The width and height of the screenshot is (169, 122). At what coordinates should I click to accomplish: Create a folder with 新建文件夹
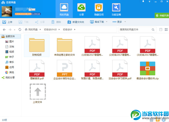pyautogui.click(x=76, y=22)
